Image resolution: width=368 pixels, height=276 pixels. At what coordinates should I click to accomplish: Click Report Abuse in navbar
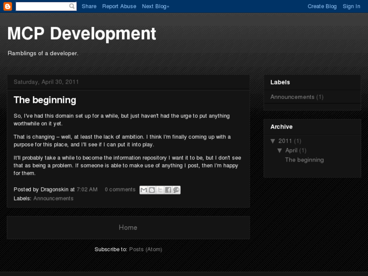click(x=119, y=6)
